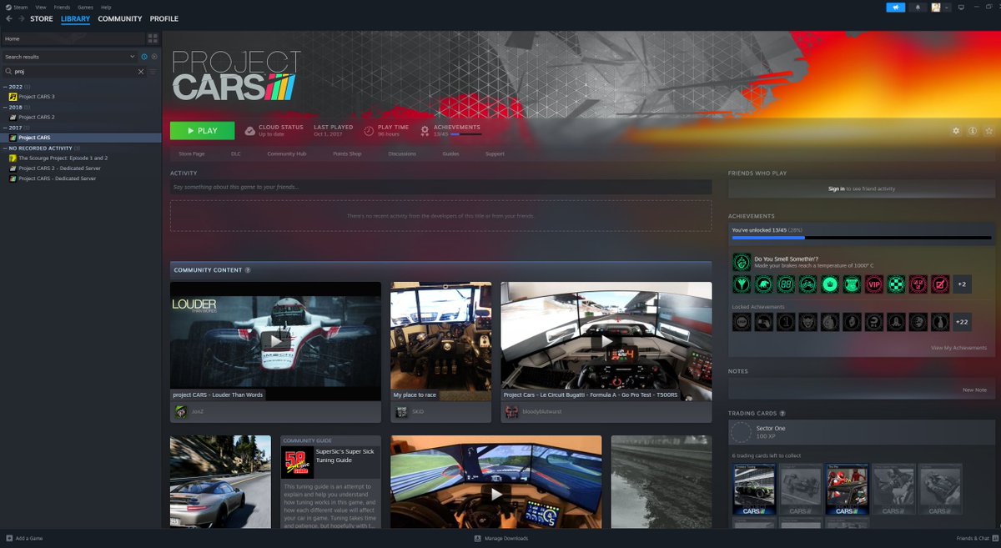1001x548 pixels.
Task: Click the locked STOP sign achievement
Action: coord(742,322)
